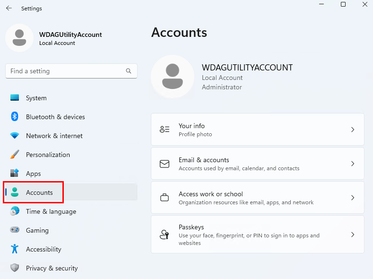Viewport: 373px width, 279px height.
Task: Open Accessibility settings label
Action: [43, 249]
